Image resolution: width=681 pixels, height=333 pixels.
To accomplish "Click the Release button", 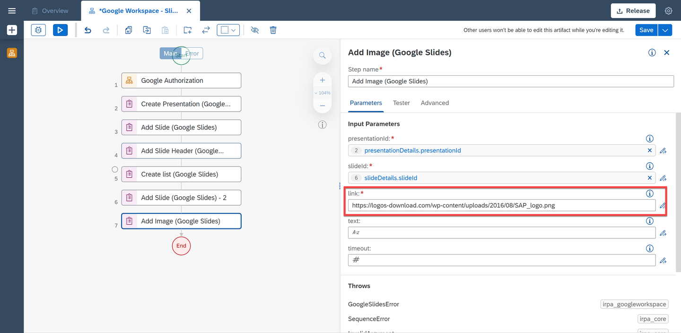I will pyautogui.click(x=633, y=10).
